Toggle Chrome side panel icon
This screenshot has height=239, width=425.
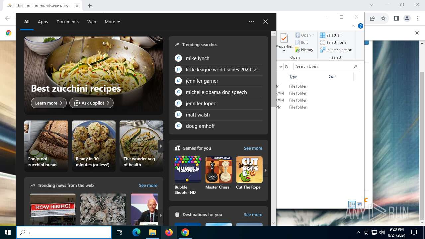(396, 19)
